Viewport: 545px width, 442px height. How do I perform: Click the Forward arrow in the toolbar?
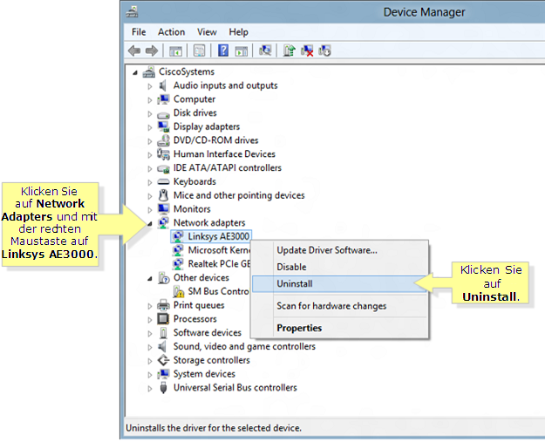(152, 51)
